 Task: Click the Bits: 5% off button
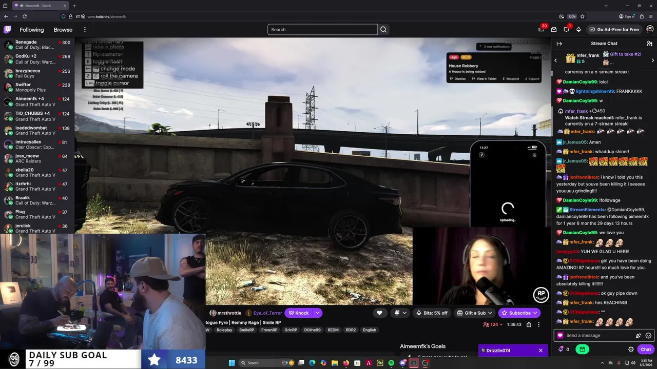click(x=432, y=313)
